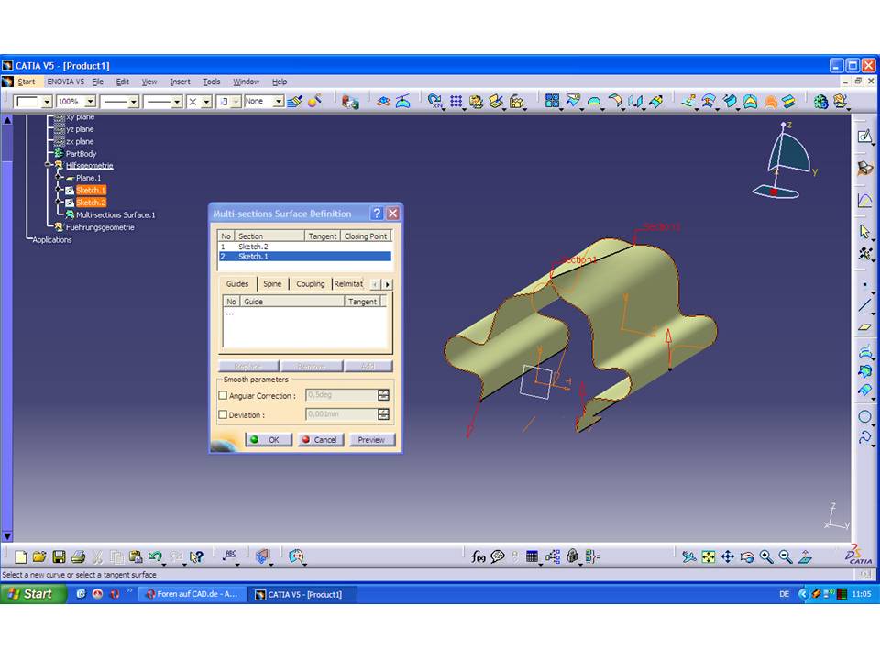The height and width of the screenshot is (660, 880).
Task: Undo the last action
Action: [155, 556]
